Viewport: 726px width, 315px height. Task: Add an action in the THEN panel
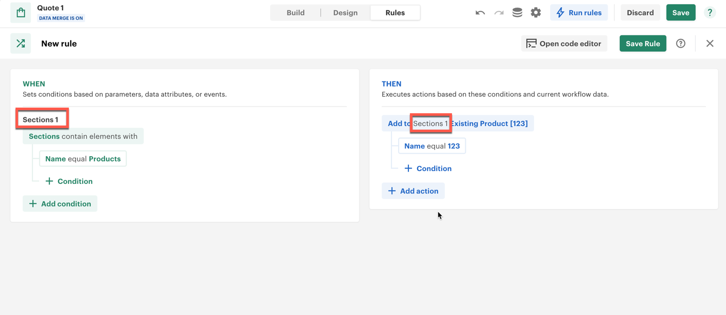point(413,191)
